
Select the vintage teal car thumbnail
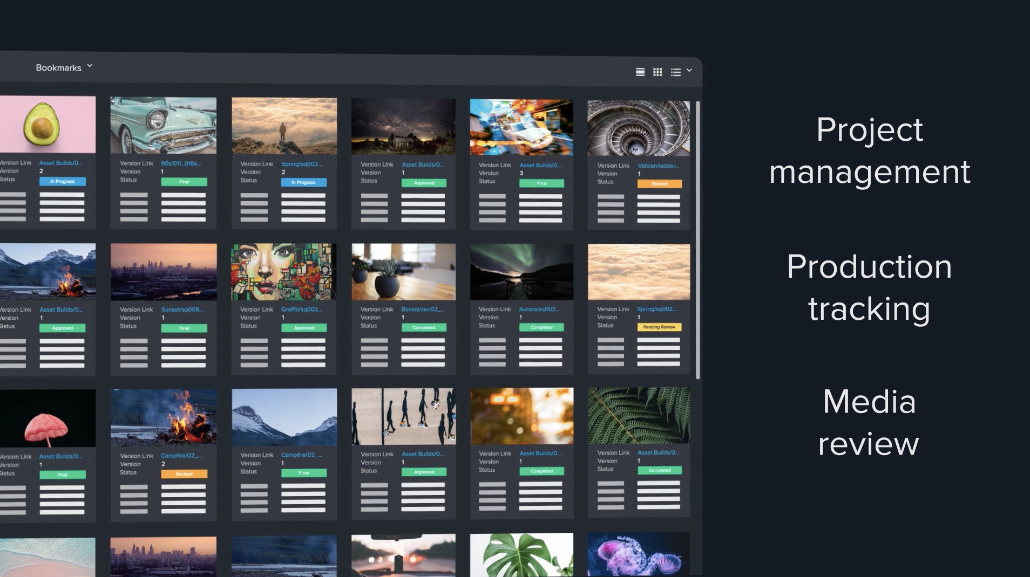[x=163, y=125]
